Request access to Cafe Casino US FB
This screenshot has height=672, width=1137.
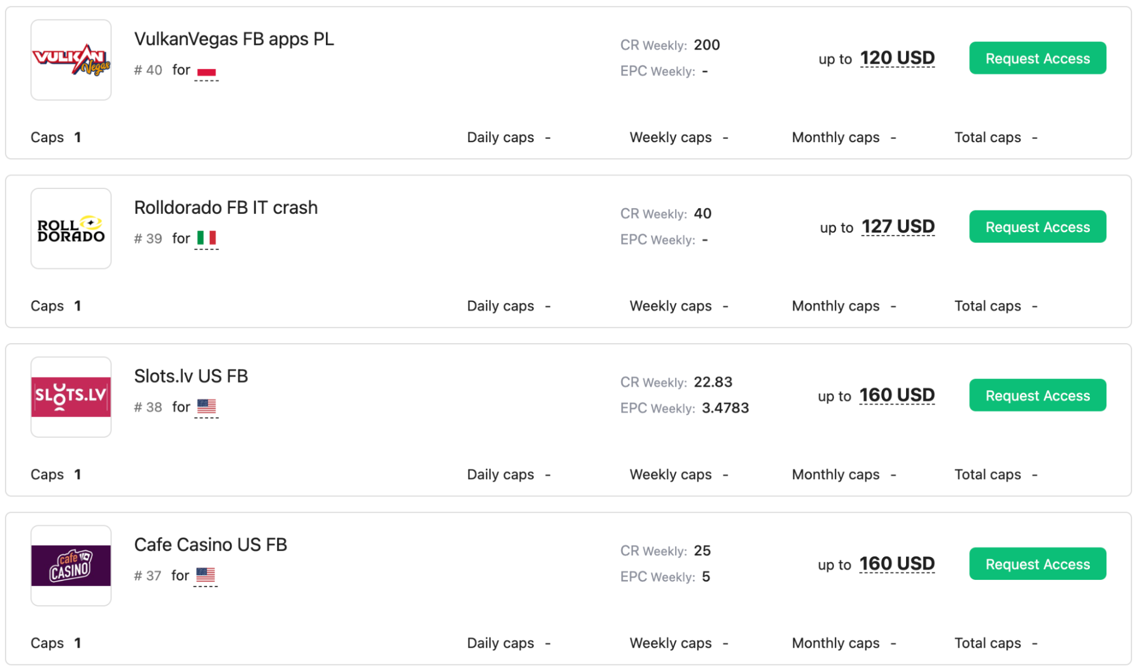point(1037,563)
